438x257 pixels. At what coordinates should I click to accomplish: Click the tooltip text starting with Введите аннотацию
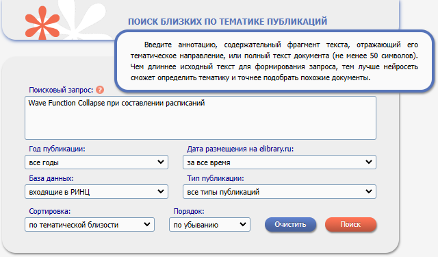pos(274,61)
